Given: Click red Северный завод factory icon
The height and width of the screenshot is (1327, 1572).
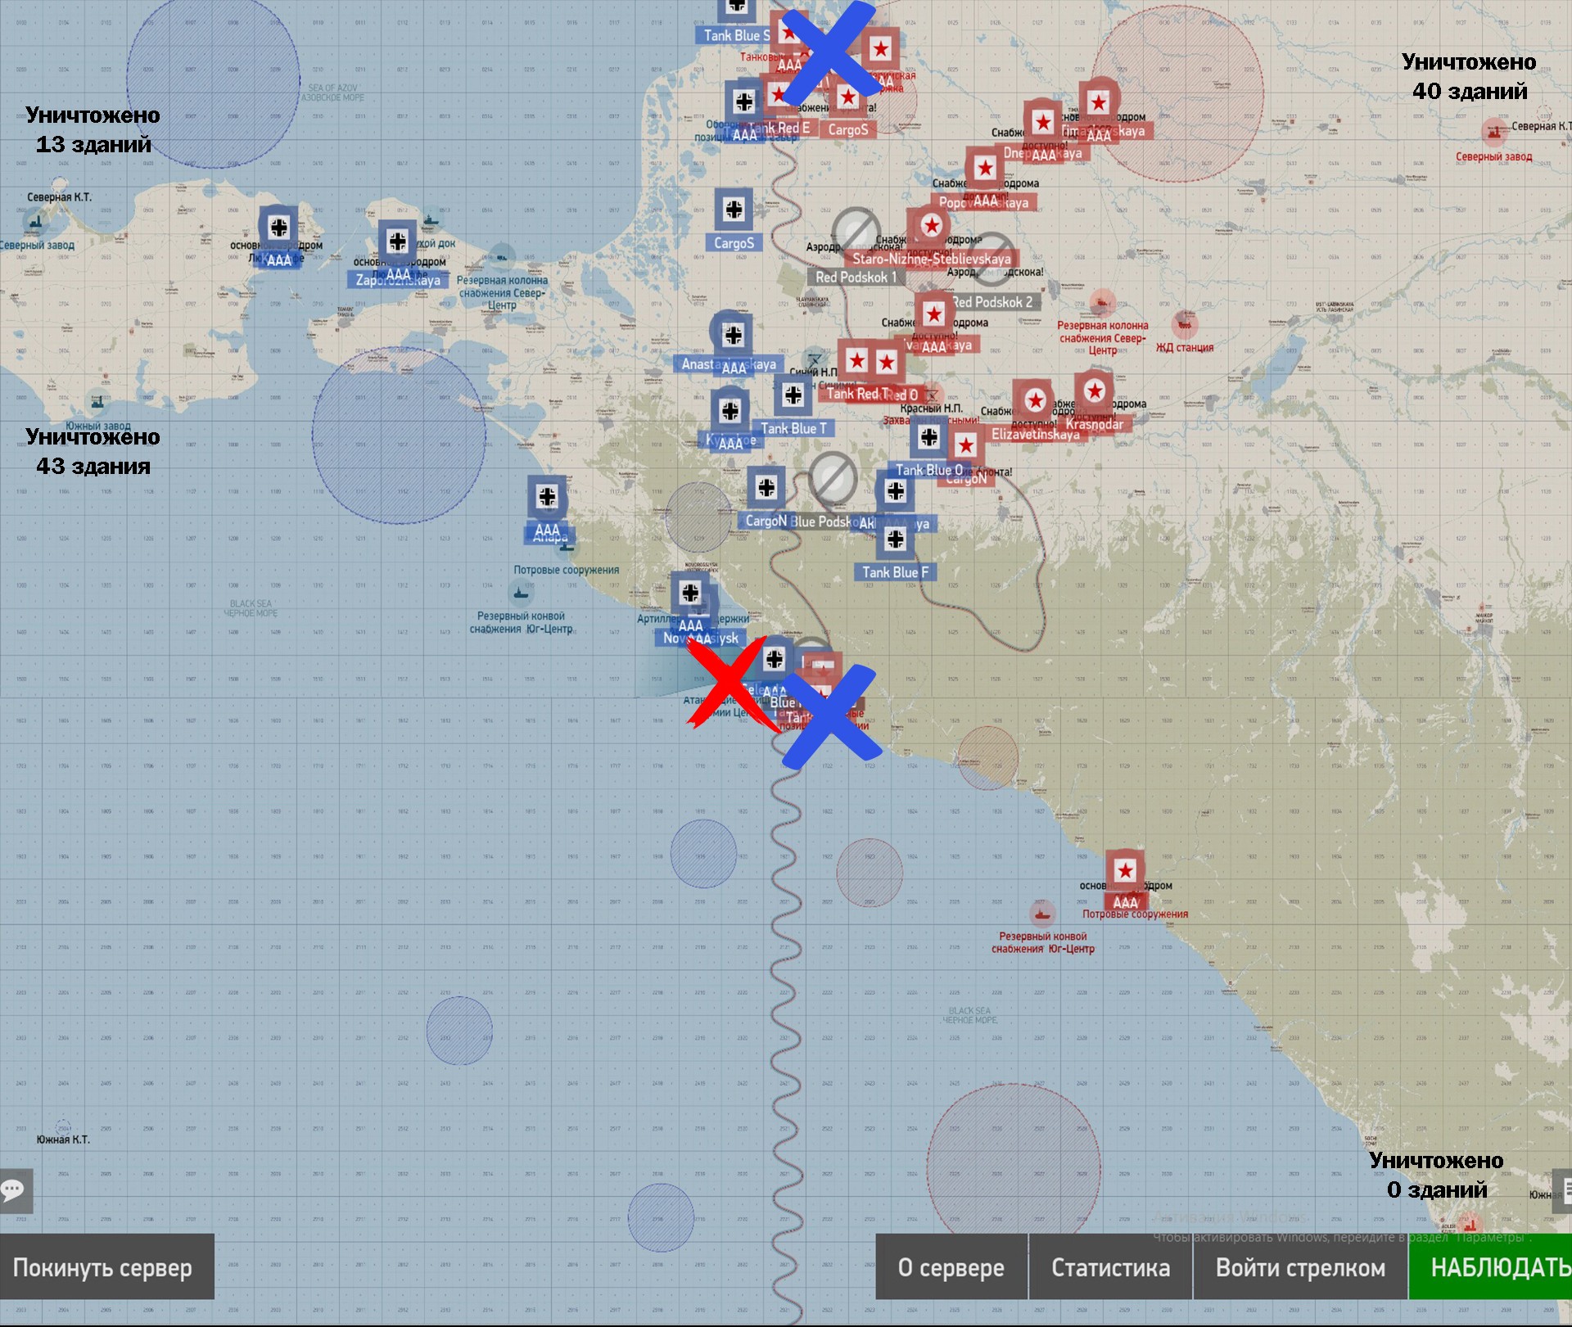Looking at the screenshot, I should (x=1495, y=131).
